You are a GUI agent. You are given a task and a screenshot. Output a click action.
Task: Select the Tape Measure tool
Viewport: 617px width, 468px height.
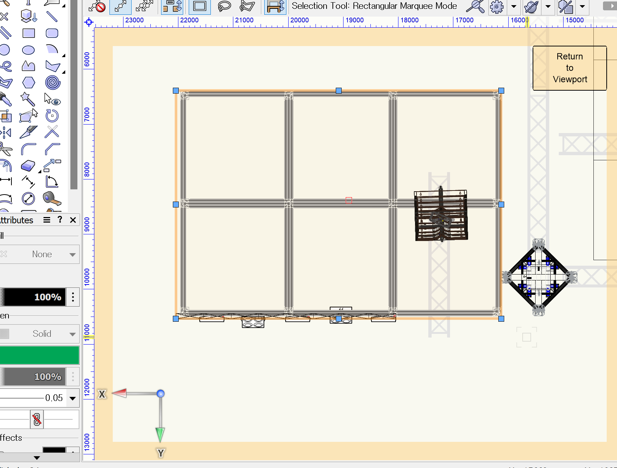tap(52, 198)
